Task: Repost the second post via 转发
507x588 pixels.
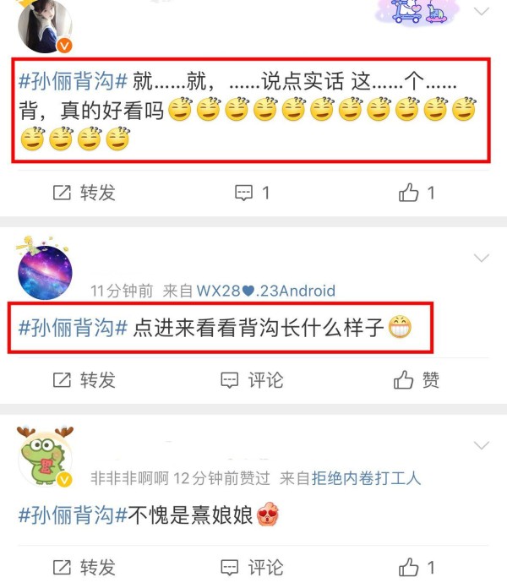Action: [84, 380]
